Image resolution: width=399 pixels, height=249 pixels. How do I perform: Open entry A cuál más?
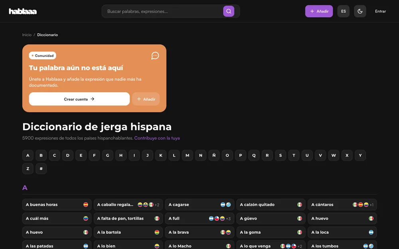57,218
